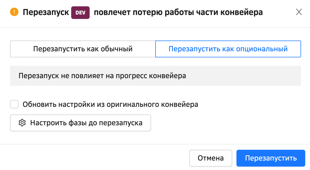
Task: Close the dialog with the X icon
Action: pyautogui.click(x=299, y=12)
